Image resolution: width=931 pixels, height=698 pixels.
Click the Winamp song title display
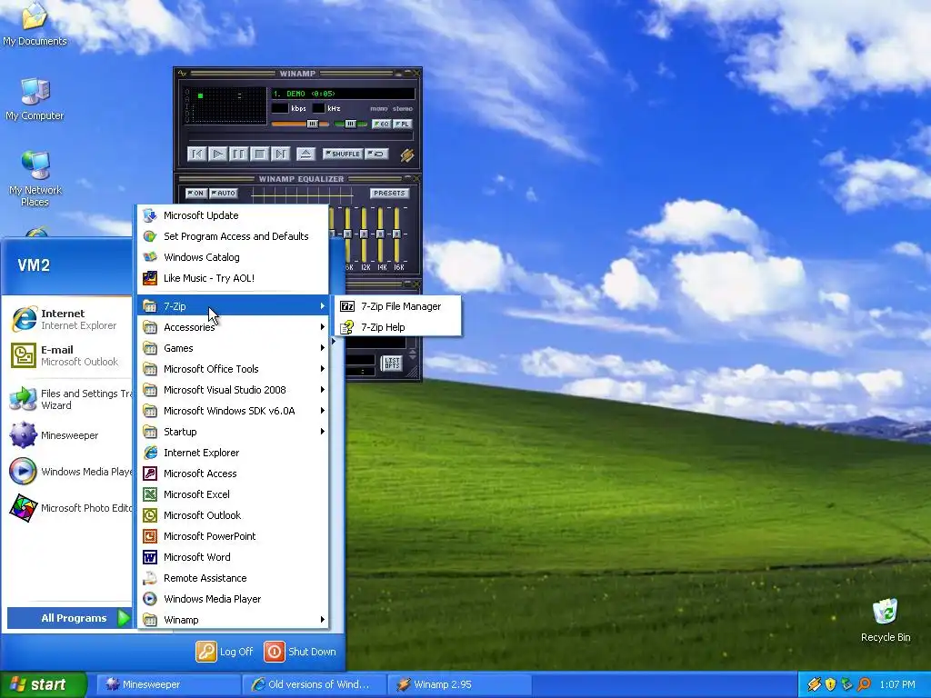click(x=343, y=94)
